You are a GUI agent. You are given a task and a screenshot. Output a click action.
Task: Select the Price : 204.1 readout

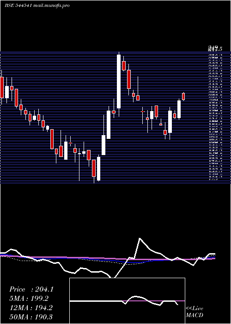pos(31,289)
